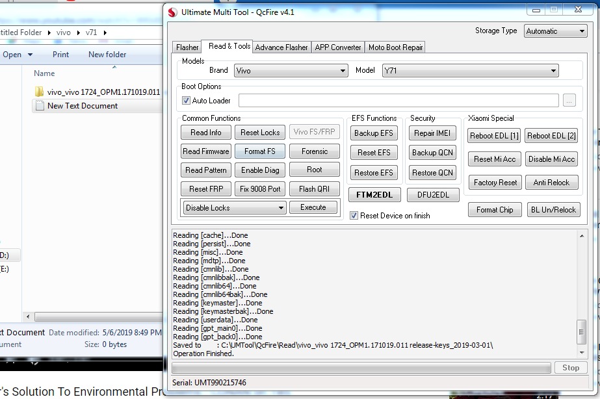Select the Read & Tools tab
This screenshot has height=399, width=600.
(x=229, y=46)
